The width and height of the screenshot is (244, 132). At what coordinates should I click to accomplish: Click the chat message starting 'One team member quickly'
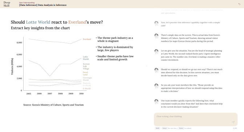pos(192,104)
